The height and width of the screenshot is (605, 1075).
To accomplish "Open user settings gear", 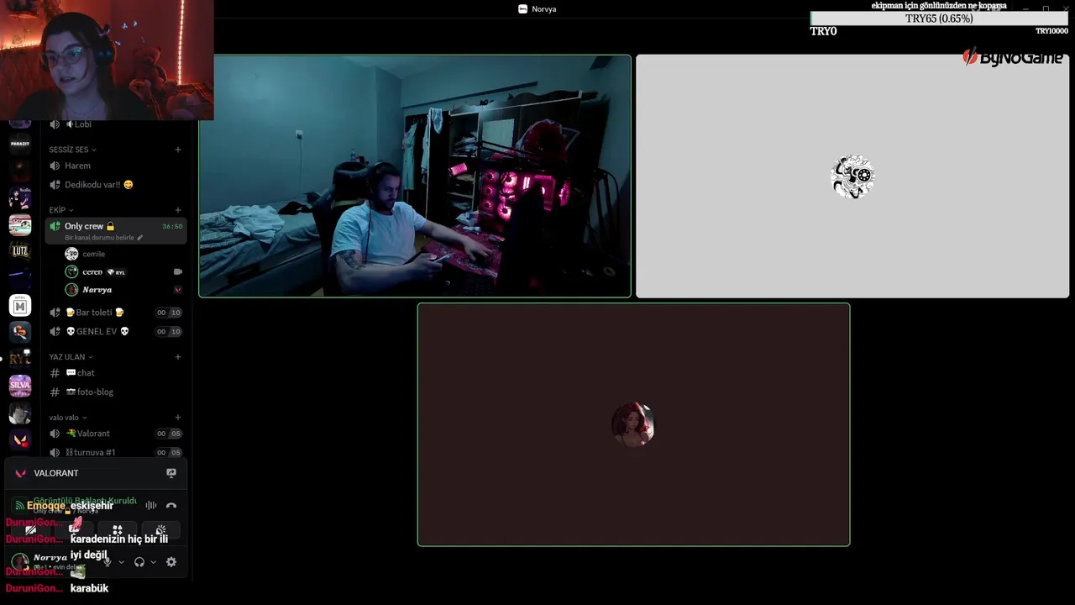I will tap(171, 562).
